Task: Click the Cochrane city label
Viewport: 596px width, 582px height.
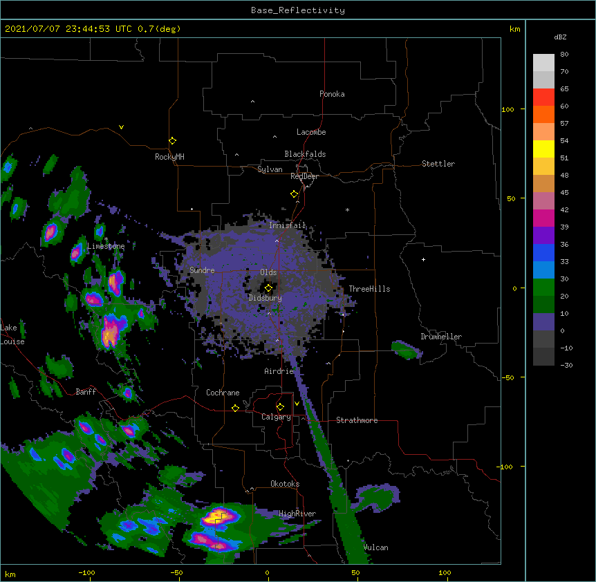Action: pyautogui.click(x=223, y=393)
